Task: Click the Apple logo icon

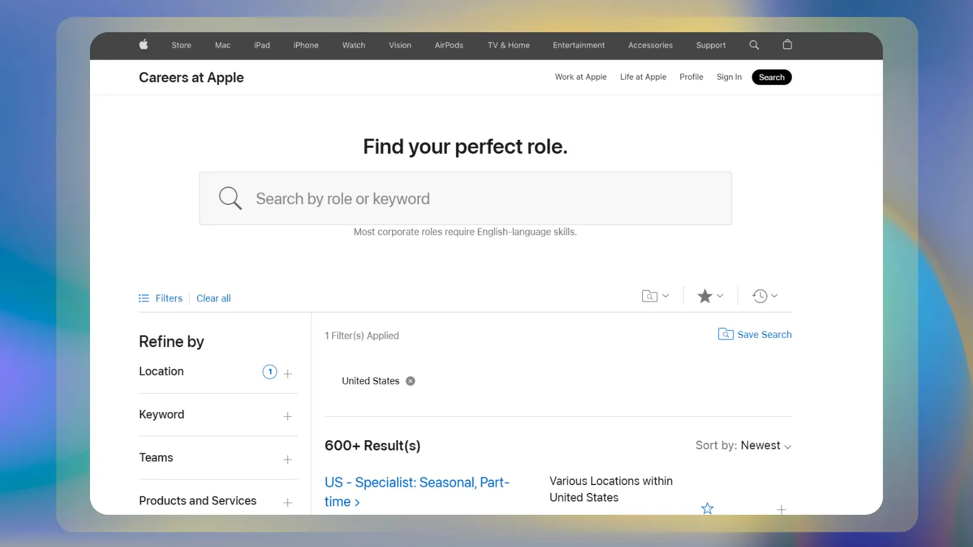Action: [144, 44]
